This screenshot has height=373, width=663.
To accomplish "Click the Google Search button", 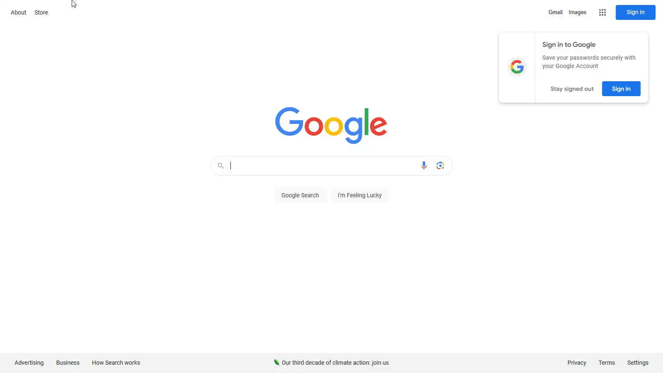I will (300, 195).
